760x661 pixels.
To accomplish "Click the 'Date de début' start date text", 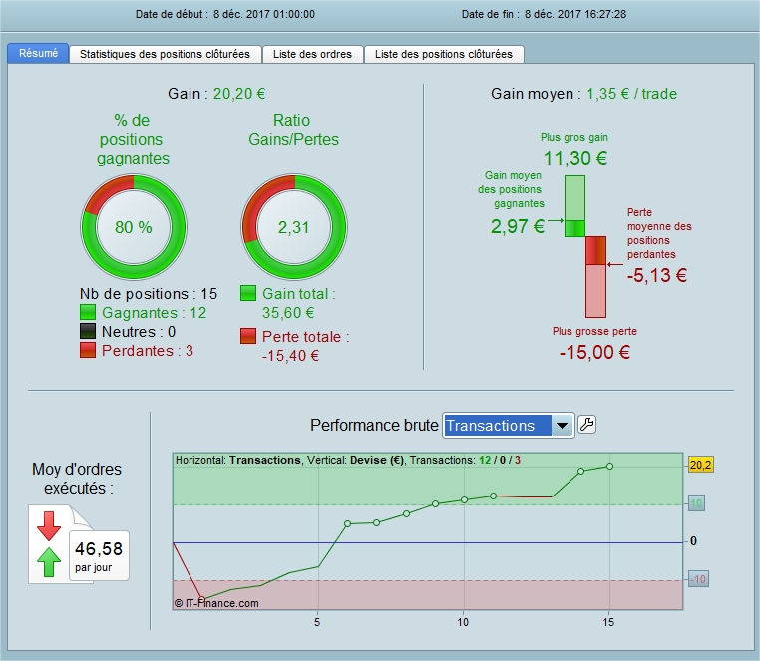I will pos(224,14).
